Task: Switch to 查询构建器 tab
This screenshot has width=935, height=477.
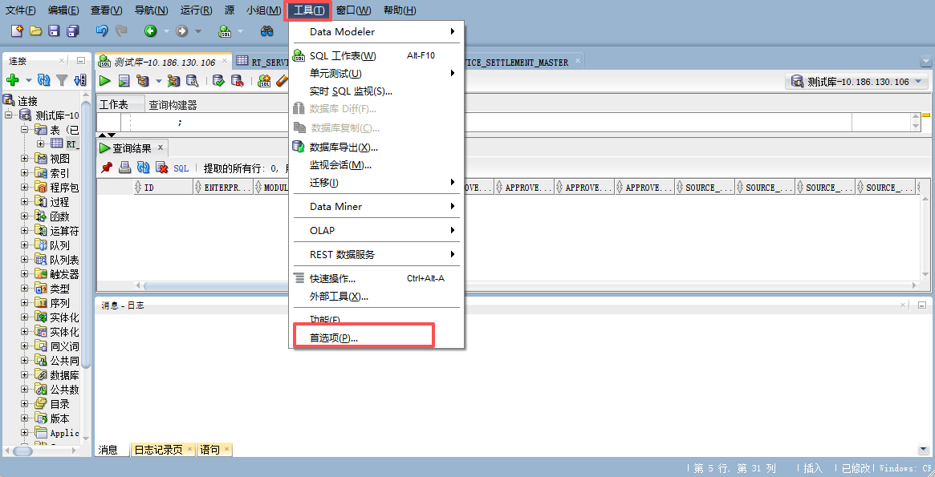Action: tap(173, 105)
